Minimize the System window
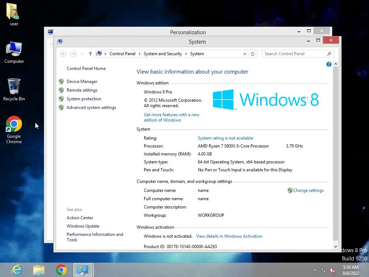This screenshot has width=369, height=277. (308, 41)
